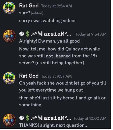Click the 'then she'd just sit by herself' message
The width and height of the screenshot is (113, 130).
pos(62,101)
